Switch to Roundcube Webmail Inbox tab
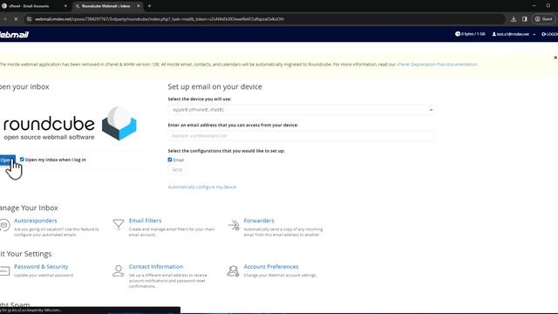The height and width of the screenshot is (314, 558). pyautogui.click(x=108, y=6)
